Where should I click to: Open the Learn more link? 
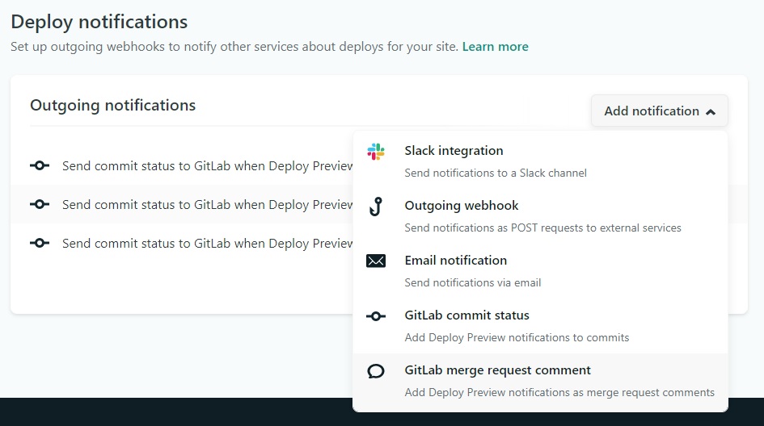coord(495,47)
